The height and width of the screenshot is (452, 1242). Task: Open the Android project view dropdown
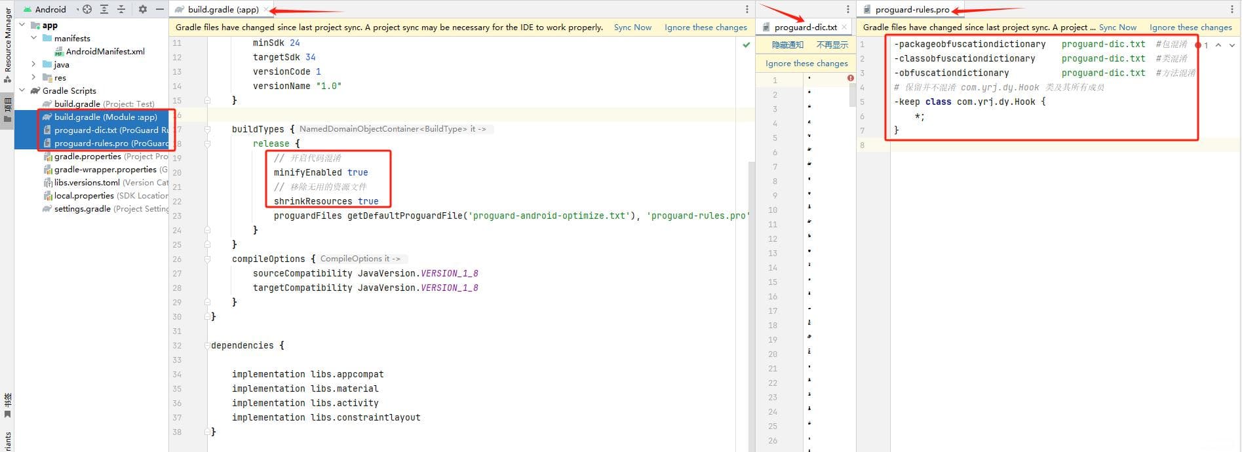pos(49,9)
